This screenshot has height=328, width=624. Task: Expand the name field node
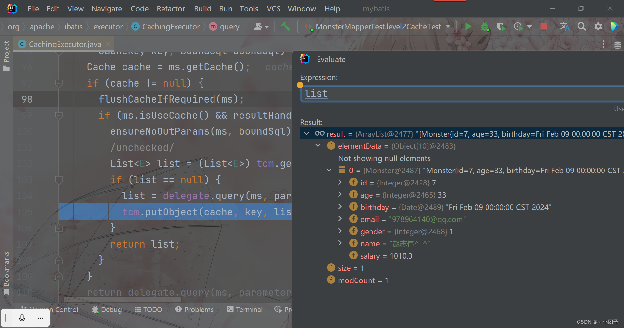(x=340, y=243)
